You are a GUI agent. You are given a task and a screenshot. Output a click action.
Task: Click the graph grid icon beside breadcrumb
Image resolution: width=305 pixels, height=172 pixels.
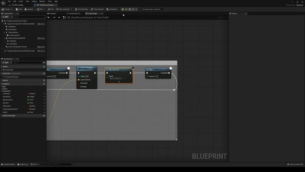click(64, 17)
